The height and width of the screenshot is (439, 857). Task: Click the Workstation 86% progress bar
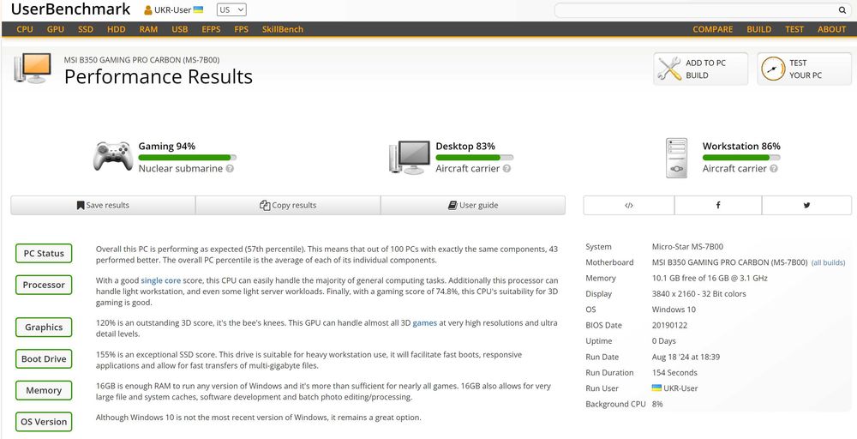pyautogui.click(x=741, y=158)
